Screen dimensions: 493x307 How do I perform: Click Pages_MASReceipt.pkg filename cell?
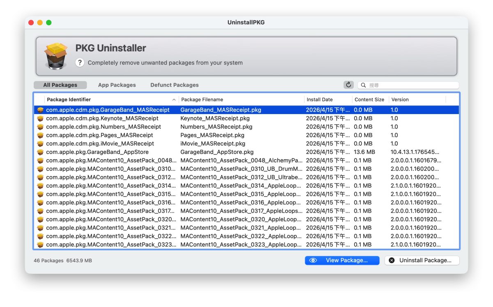click(x=212, y=135)
